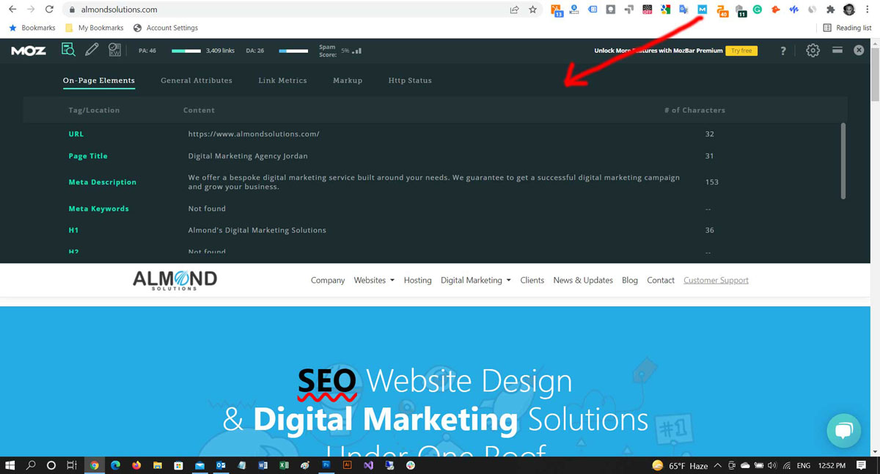Open the Digital Marketing dropdown menu
This screenshot has height=474, width=880.
476,280
